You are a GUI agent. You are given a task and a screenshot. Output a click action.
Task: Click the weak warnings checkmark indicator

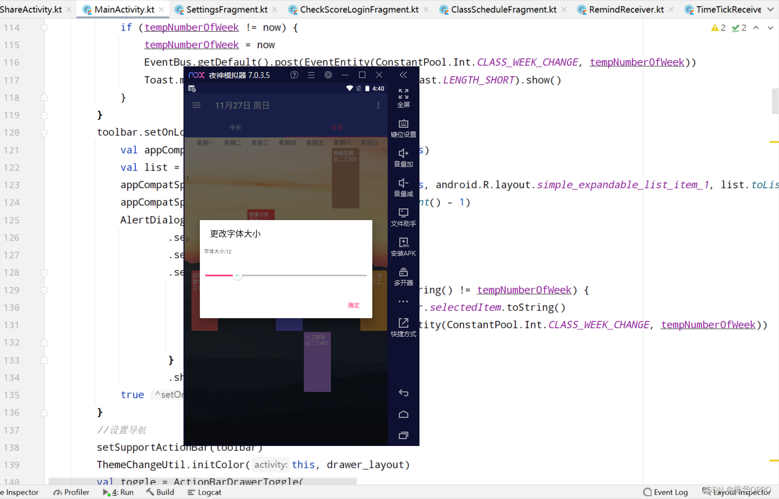tap(739, 28)
